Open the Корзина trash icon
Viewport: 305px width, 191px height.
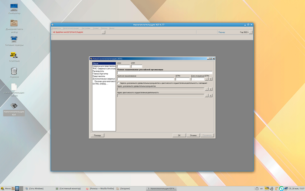14,71
